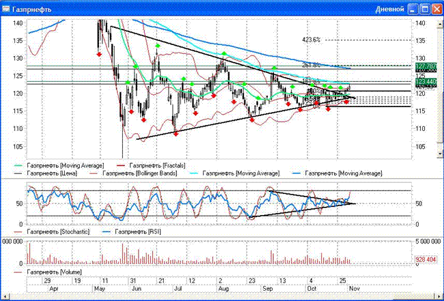Select green Газпрнефть [Moving Average] legend entry

point(59,165)
